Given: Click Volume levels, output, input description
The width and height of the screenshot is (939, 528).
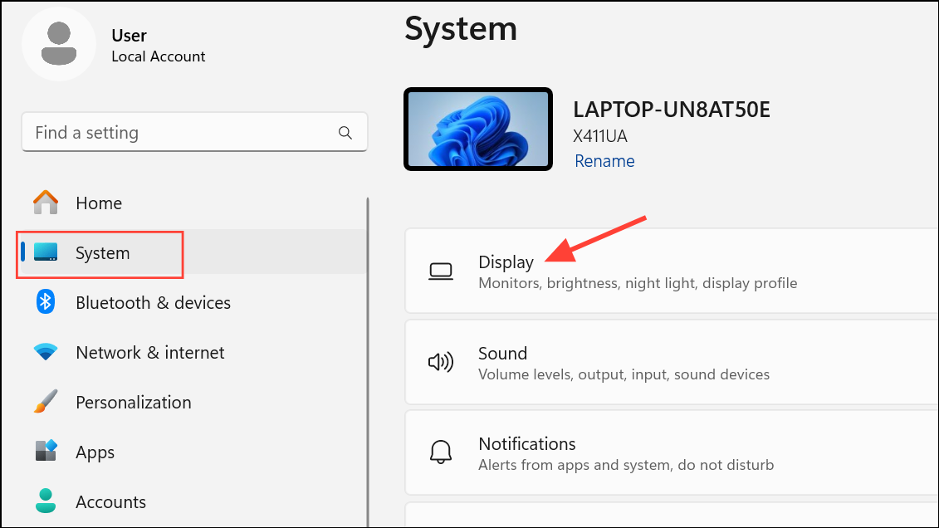Looking at the screenshot, I should tap(624, 374).
